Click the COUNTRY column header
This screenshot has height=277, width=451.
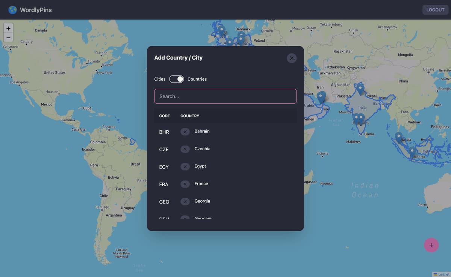190,116
